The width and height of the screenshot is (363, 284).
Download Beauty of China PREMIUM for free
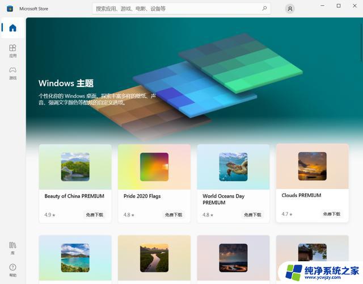(x=95, y=215)
